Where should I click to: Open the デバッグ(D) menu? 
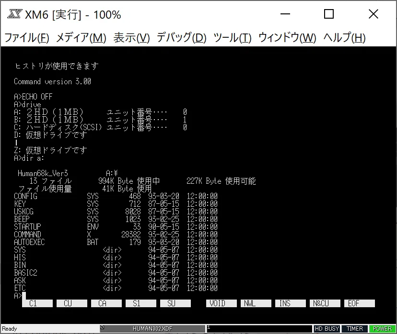(x=182, y=38)
